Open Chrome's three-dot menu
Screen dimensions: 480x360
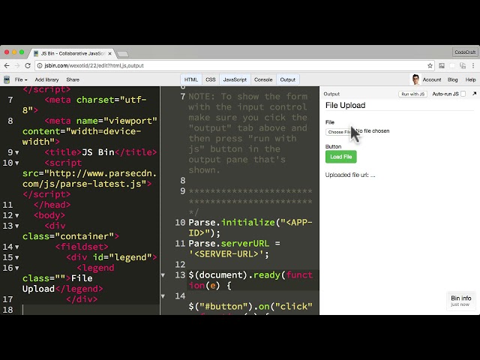click(x=473, y=65)
